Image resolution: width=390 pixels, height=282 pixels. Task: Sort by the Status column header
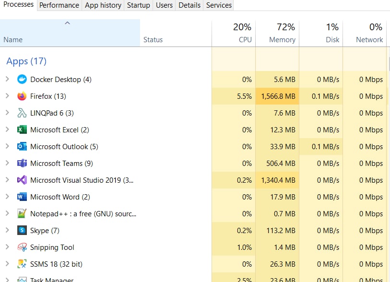(176, 33)
